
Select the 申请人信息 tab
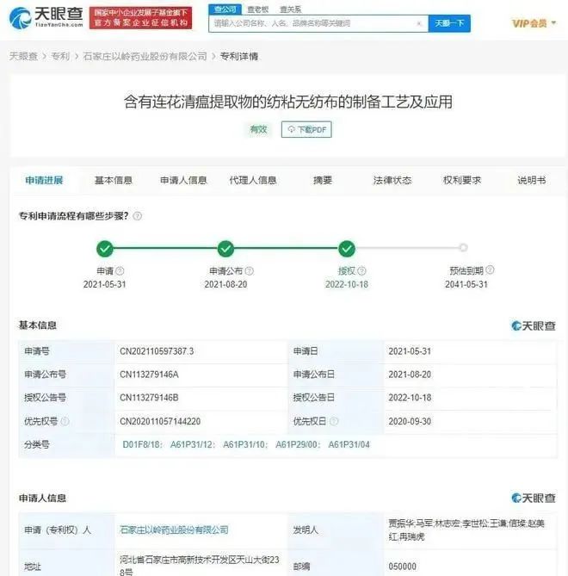(183, 180)
